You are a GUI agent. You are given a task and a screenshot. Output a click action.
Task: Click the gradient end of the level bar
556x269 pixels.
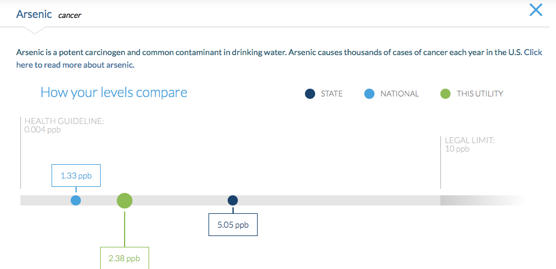pyautogui.click(x=482, y=200)
